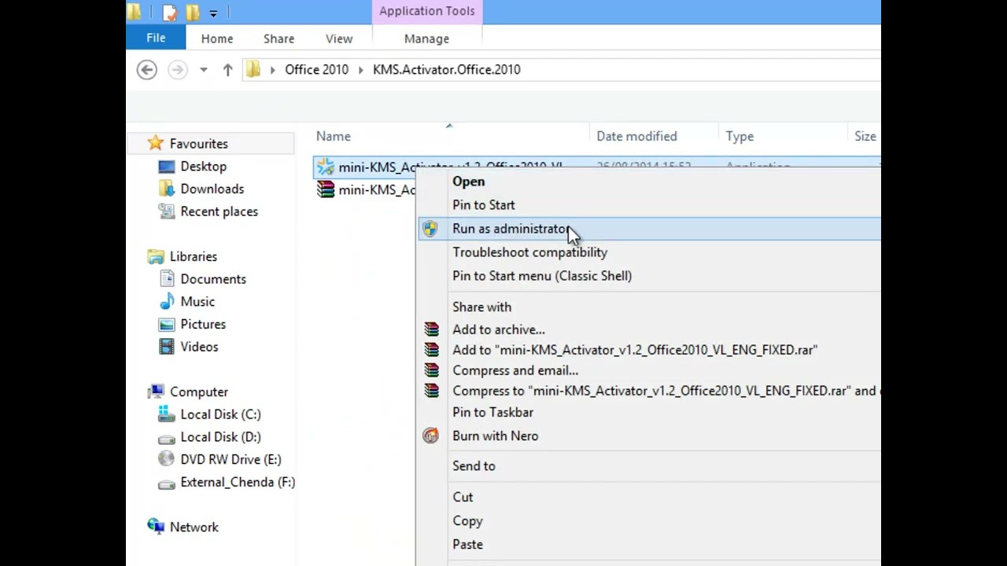The image size is (1007, 566).
Task: Switch to the View ribbon tab
Action: 339,39
